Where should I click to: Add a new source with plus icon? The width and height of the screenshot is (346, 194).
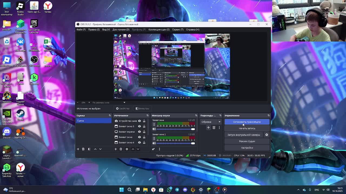[x=115, y=149]
